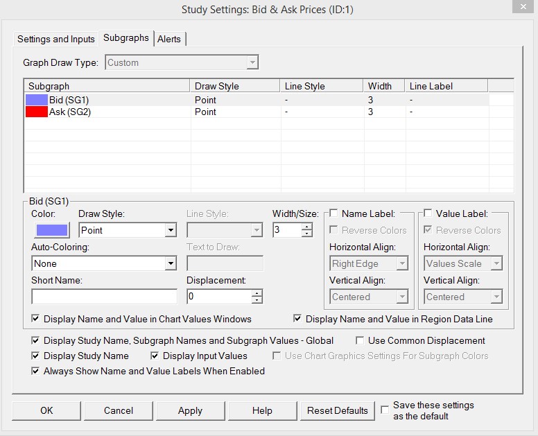Viewport: 538px width, 436px height.
Task: Check Use Common Displacement option
Action: pyautogui.click(x=361, y=340)
